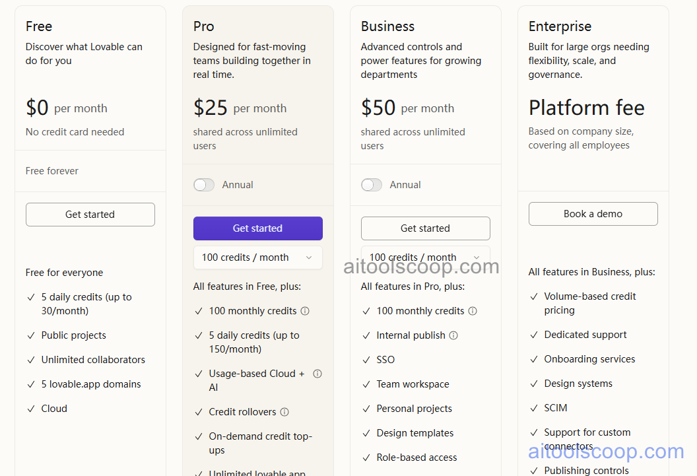Click the No credit card needed text
Viewport: 697px width, 476px height.
point(75,132)
